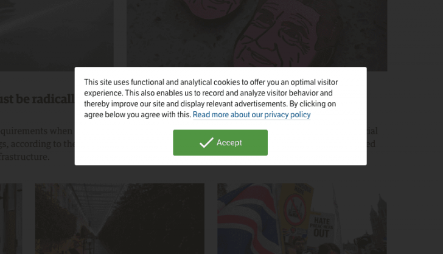Open the 'be radically' article headline
443x254 pixels.
37,99
